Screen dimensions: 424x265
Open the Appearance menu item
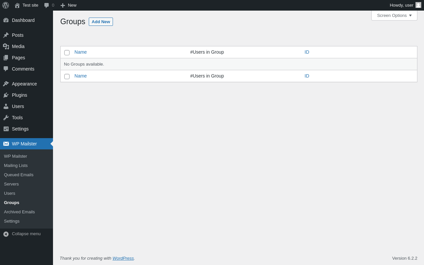tap(26, 84)
